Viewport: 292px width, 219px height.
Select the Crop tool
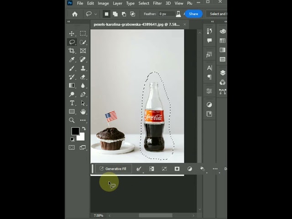coord(72,51)
